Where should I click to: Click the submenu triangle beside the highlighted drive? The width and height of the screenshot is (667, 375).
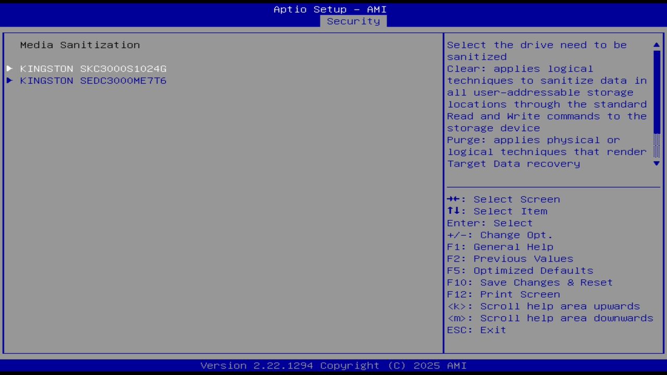(9, 68)
